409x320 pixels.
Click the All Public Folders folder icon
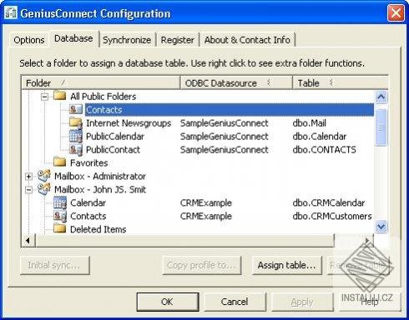[x=59, y=96]
